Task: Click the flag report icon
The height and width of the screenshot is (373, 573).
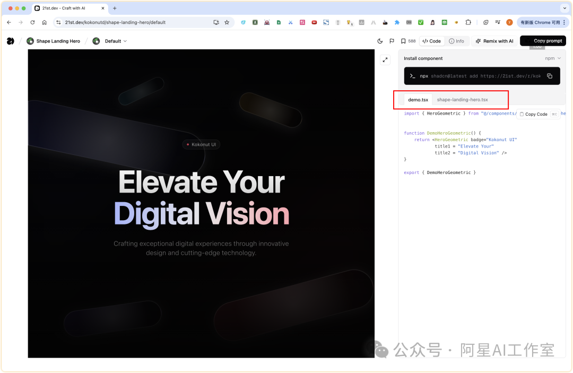Action: (392, 41)
